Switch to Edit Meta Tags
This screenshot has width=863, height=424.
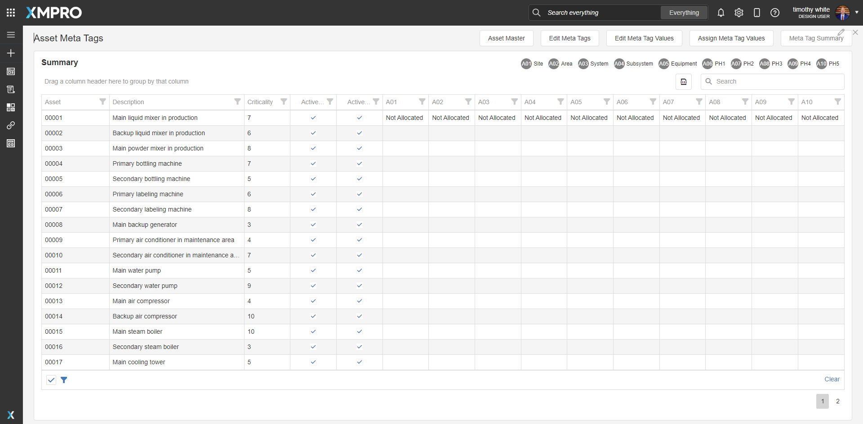pos(570,38)
